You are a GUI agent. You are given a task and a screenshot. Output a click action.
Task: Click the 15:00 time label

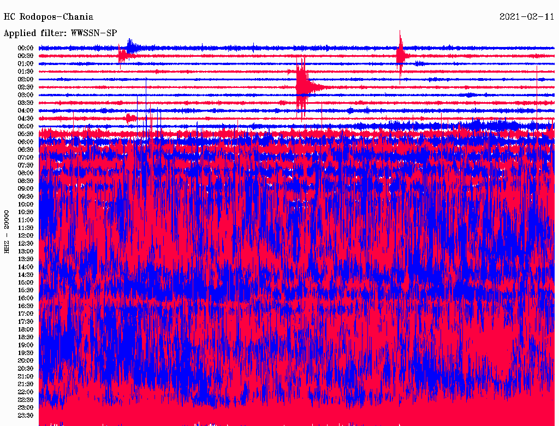point(26,282)
